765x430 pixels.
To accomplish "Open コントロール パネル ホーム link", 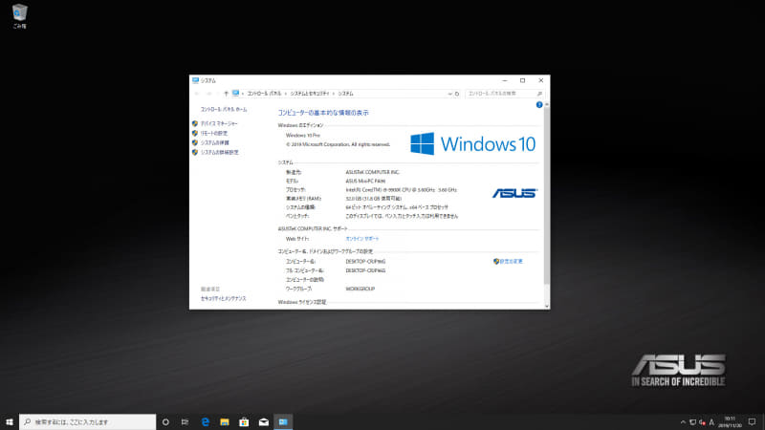I will pyautogui.click(x=224, y=110).
